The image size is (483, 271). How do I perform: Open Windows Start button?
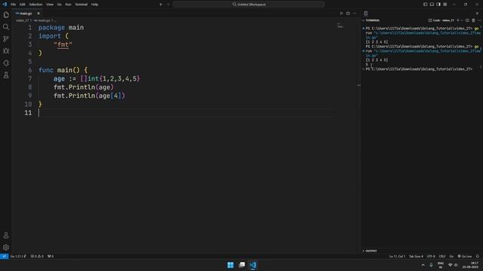[230, 265]
